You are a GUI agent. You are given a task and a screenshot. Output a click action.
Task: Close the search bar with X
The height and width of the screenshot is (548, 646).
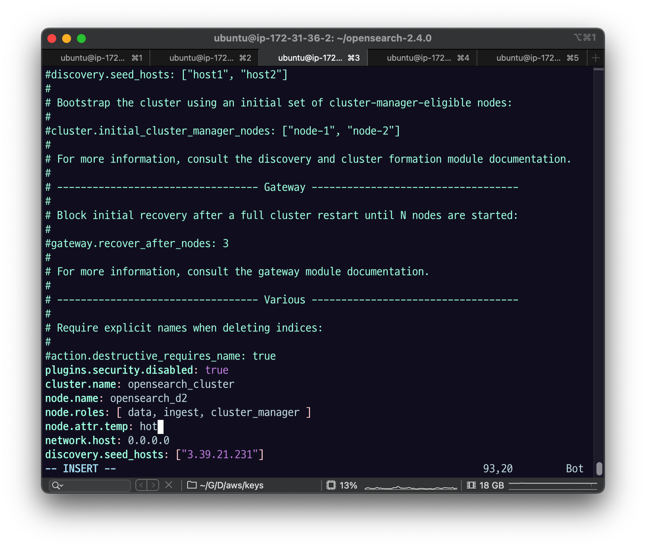169,485
